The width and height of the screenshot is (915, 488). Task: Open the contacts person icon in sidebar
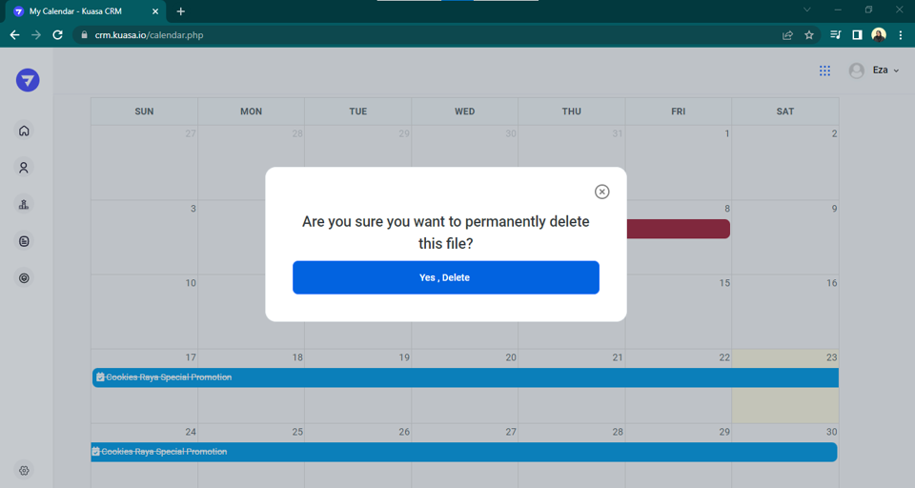[25, 168]
